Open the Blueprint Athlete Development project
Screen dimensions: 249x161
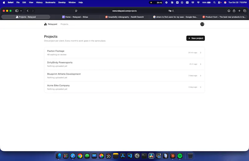(124, 76)
